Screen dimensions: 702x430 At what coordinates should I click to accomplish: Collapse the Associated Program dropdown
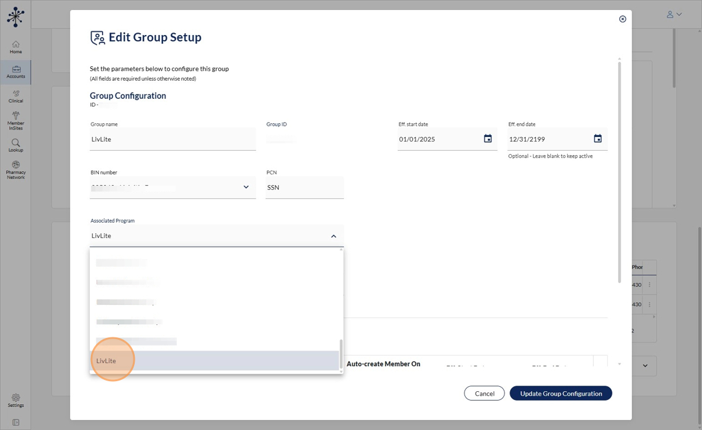pyautogui.click(x=333, y=236)
